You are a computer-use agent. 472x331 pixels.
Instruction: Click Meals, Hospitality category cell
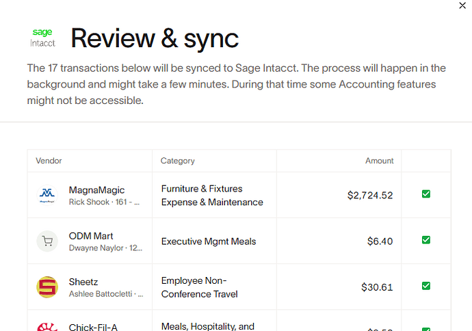(x=208, y=326)
